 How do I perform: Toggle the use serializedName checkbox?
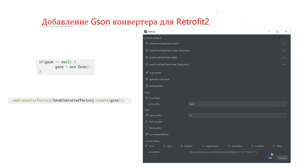pyautogui.click(x=147, y=134)
